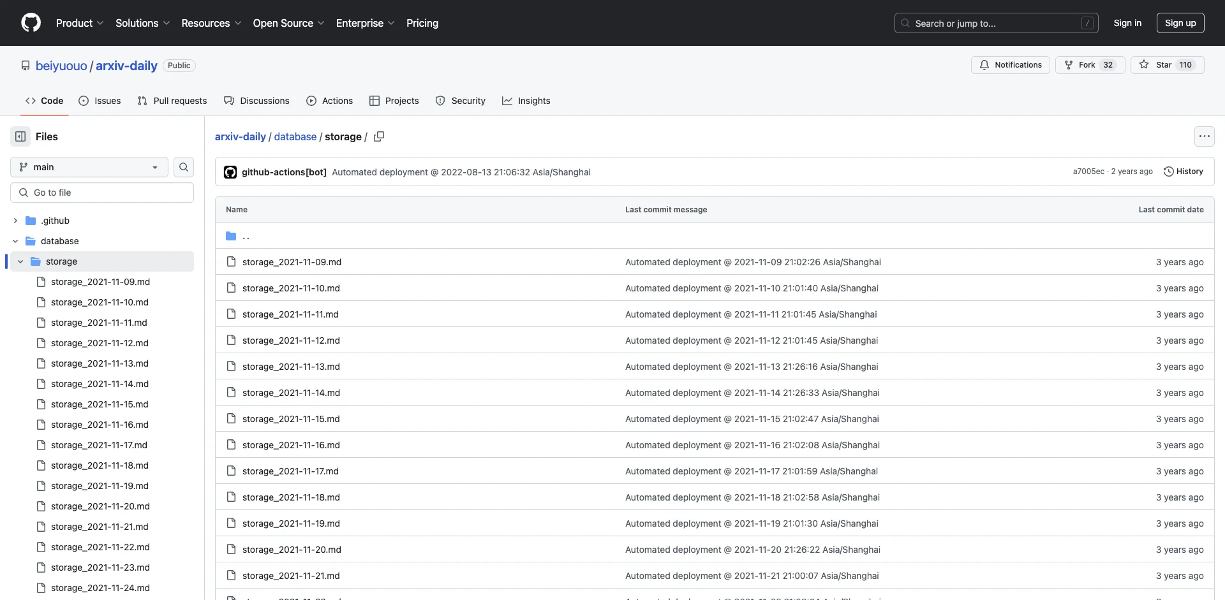Expand the .github folder chevron
This screenshot has height=600, width=1225.
point(15,221)
